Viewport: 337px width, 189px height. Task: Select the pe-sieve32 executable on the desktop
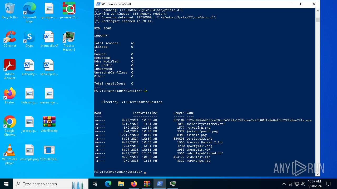69,11
